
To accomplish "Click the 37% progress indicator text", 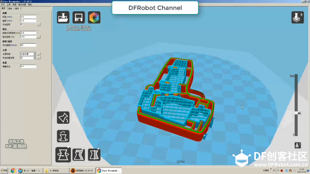I will pyautogui.click(x=181, y=162).
